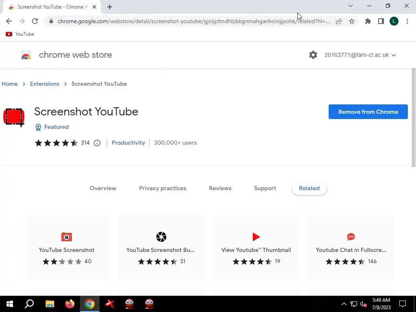Open the Extensions puzzle icon
Viewport: 416px width, 312px height.
tap(368, 21)
